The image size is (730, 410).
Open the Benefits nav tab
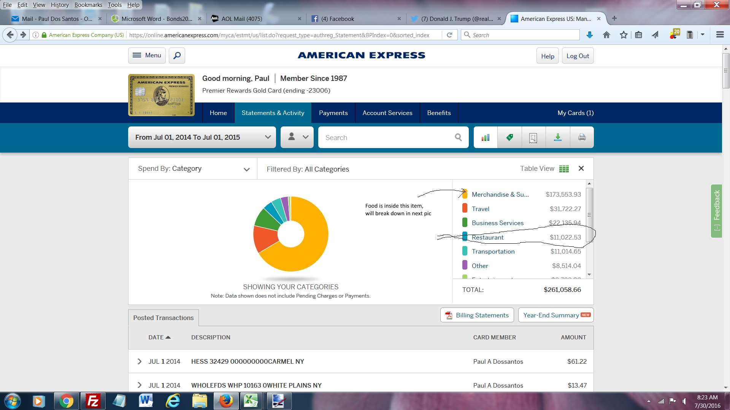[439, 113]
